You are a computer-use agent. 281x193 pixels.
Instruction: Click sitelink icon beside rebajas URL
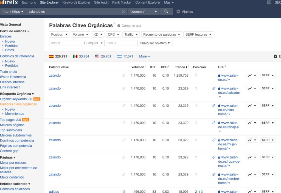214,123
